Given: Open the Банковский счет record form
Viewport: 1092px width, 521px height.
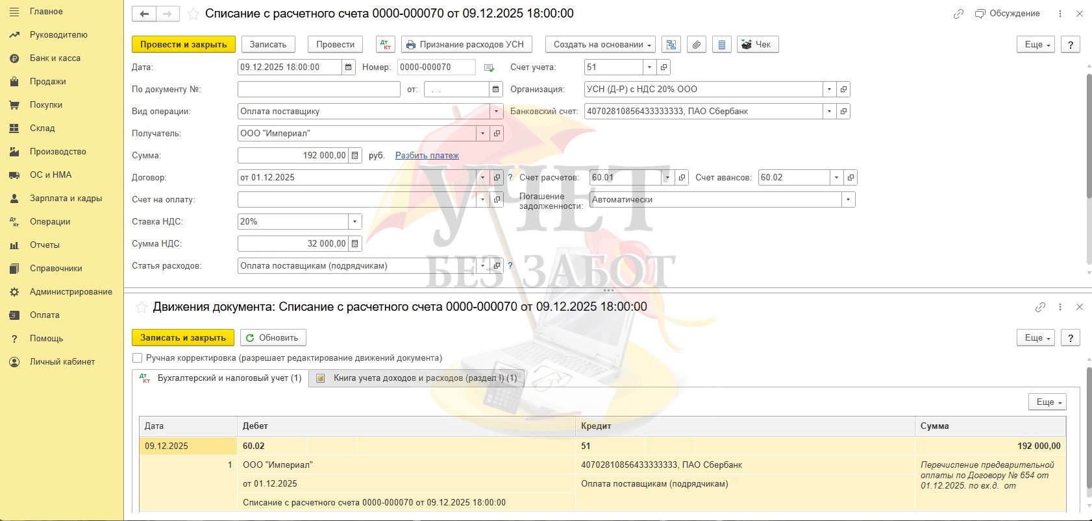Looking at the screenshot, I should click(843, 111).
